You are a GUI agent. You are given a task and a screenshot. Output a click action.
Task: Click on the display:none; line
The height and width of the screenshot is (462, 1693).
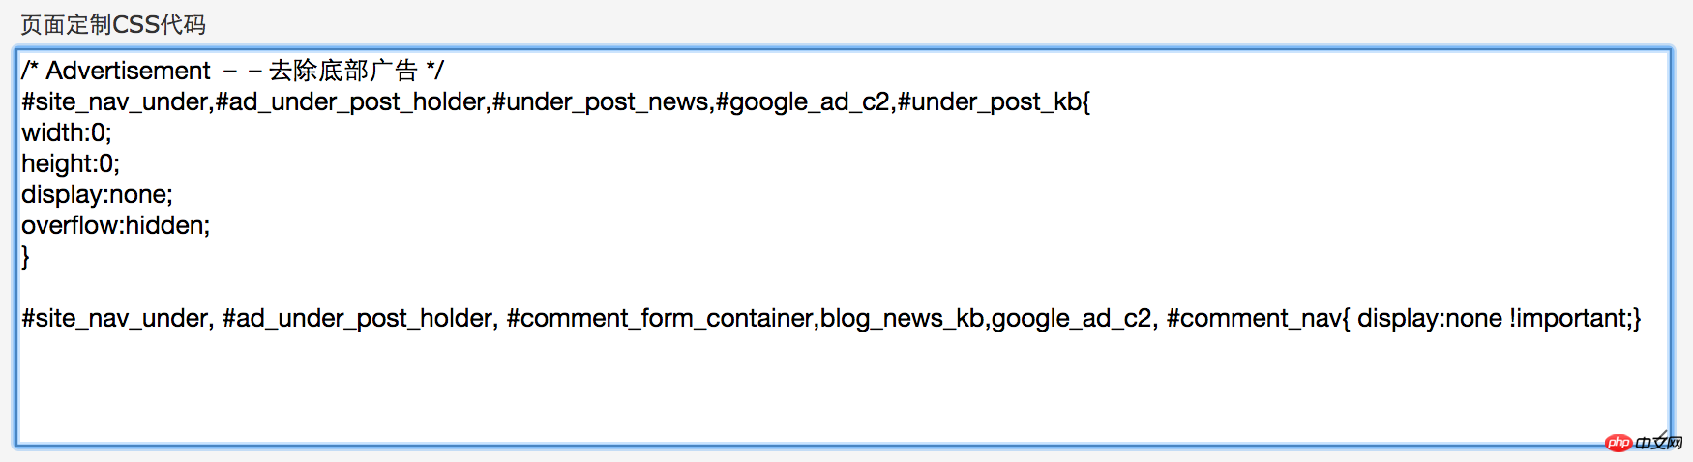tap(97, 194)
